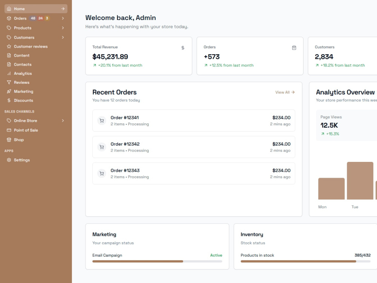
Task: Open the Online Store sales channel
Action: [36, 121]
